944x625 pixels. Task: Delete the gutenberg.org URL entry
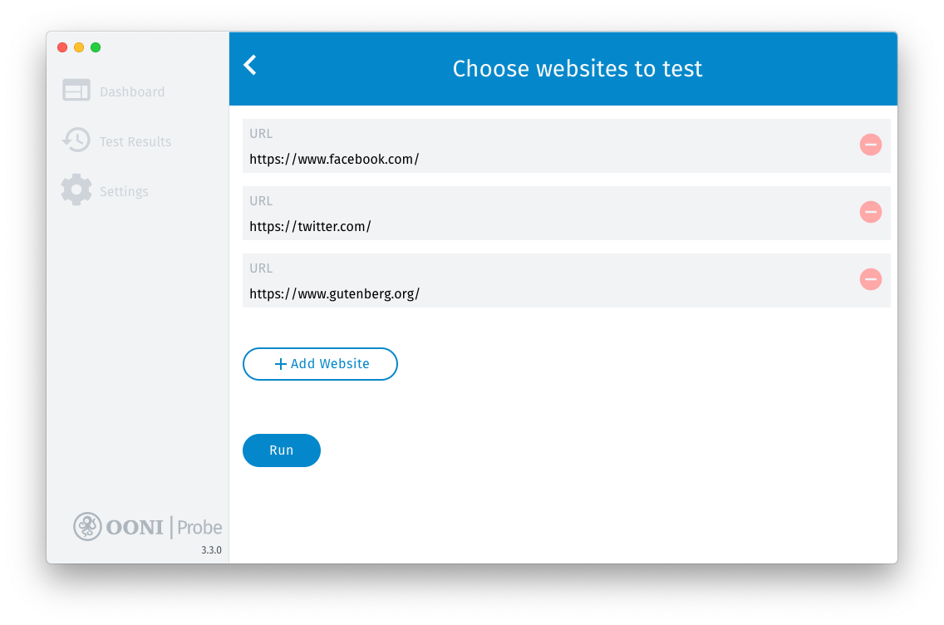[870, 279]
